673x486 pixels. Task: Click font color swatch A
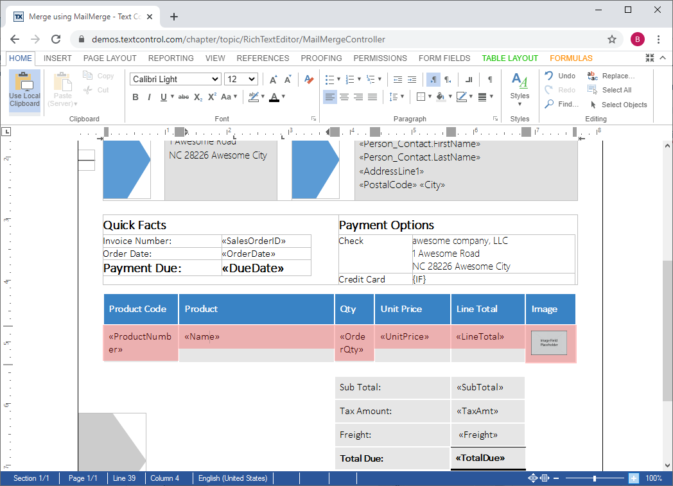[x=274, y=97]
